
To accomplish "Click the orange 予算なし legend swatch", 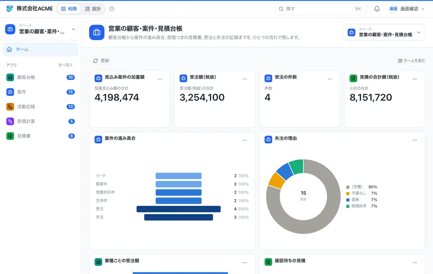I will [x=348, y=193].
